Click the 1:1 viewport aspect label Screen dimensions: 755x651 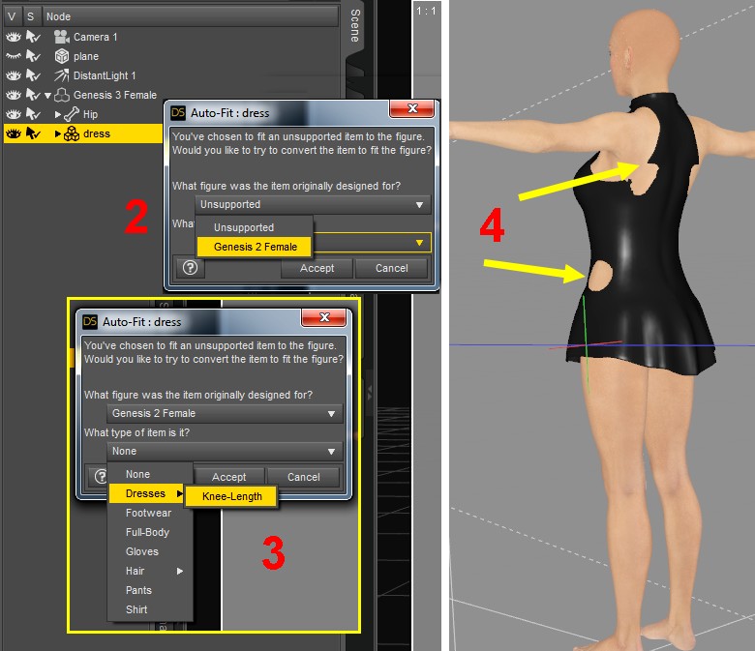pyautogui.click(x=426, y=11)
